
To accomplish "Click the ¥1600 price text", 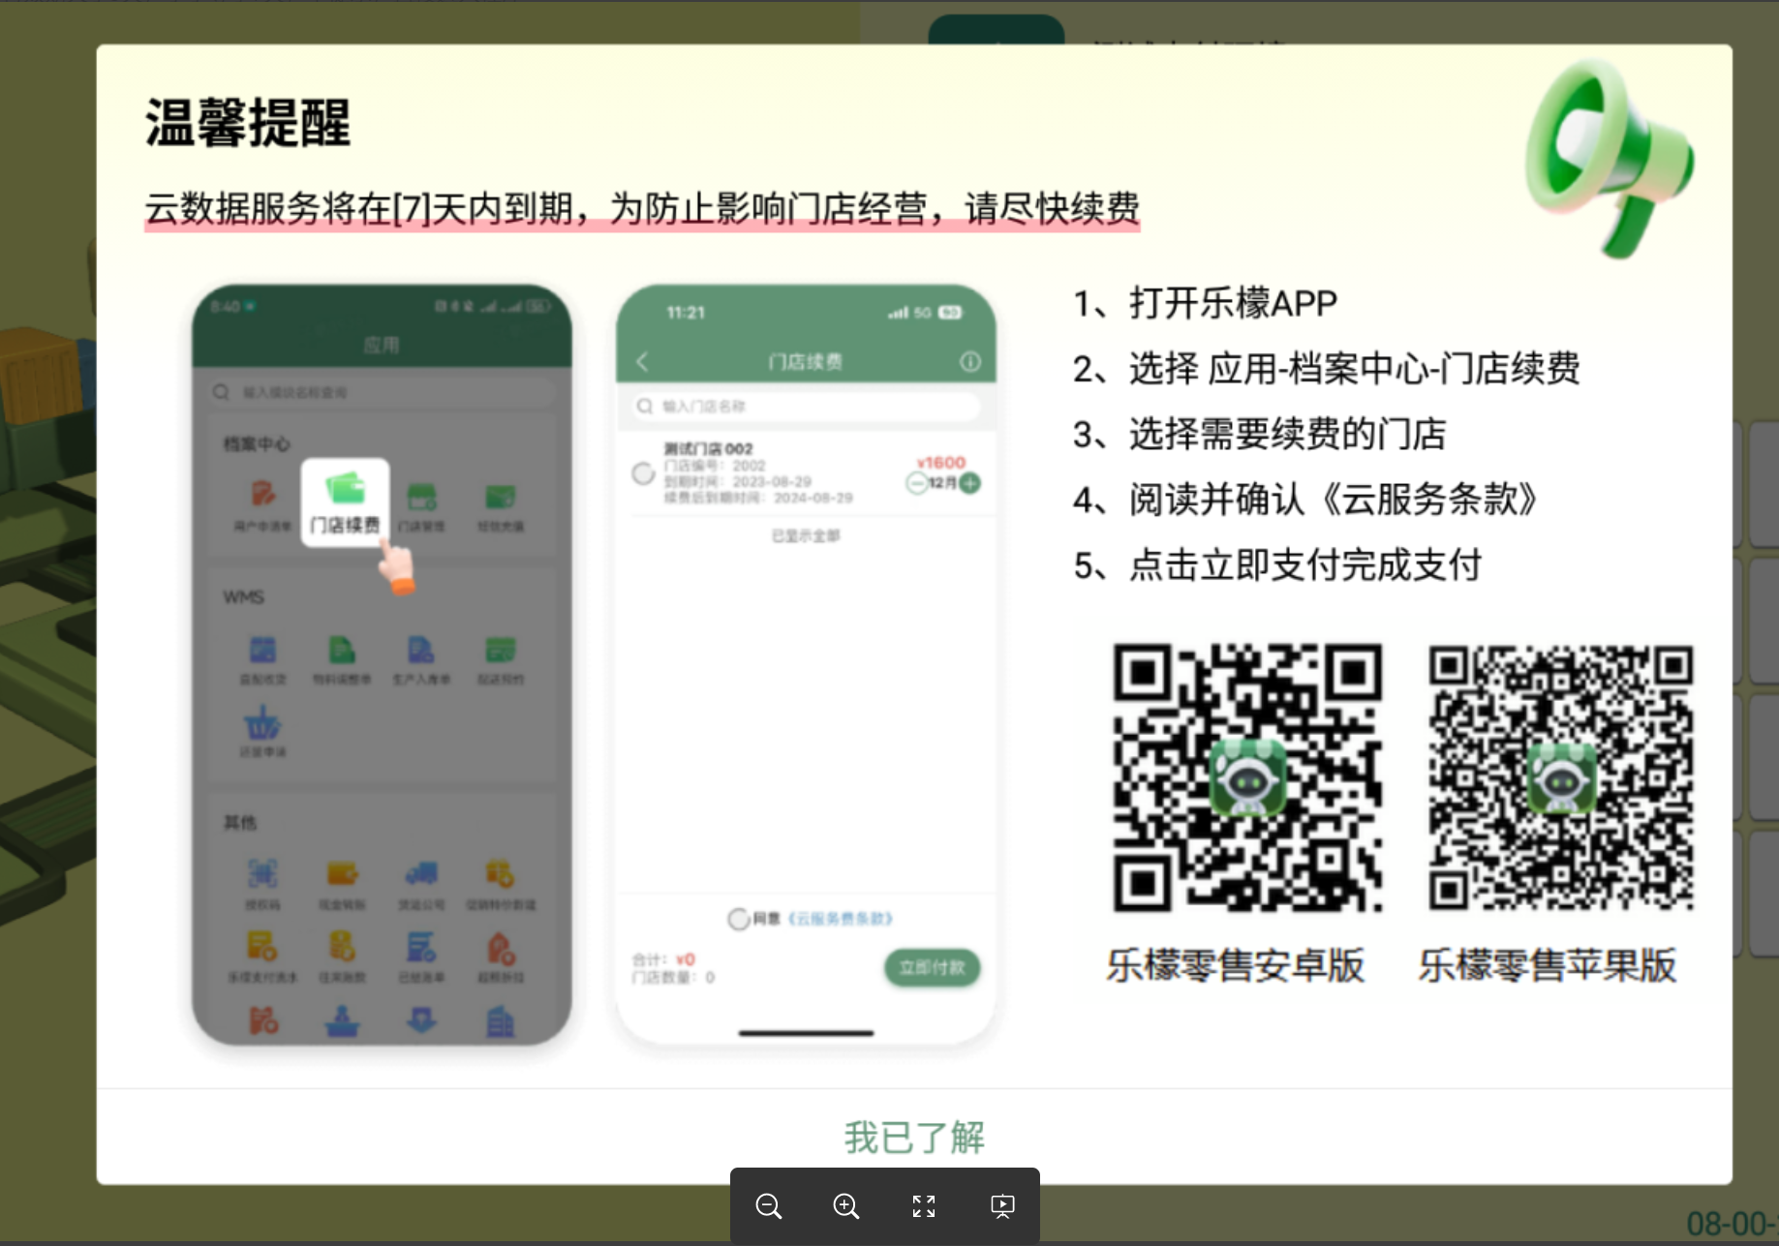I will [x=941, y=463].
